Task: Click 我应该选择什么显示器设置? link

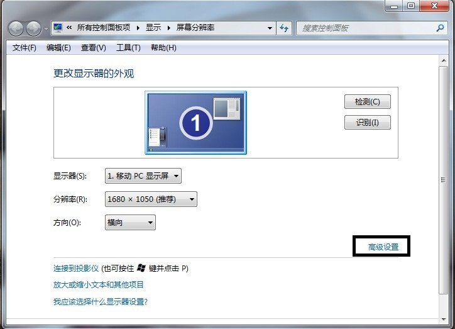Action: click(x=101, y=302)
